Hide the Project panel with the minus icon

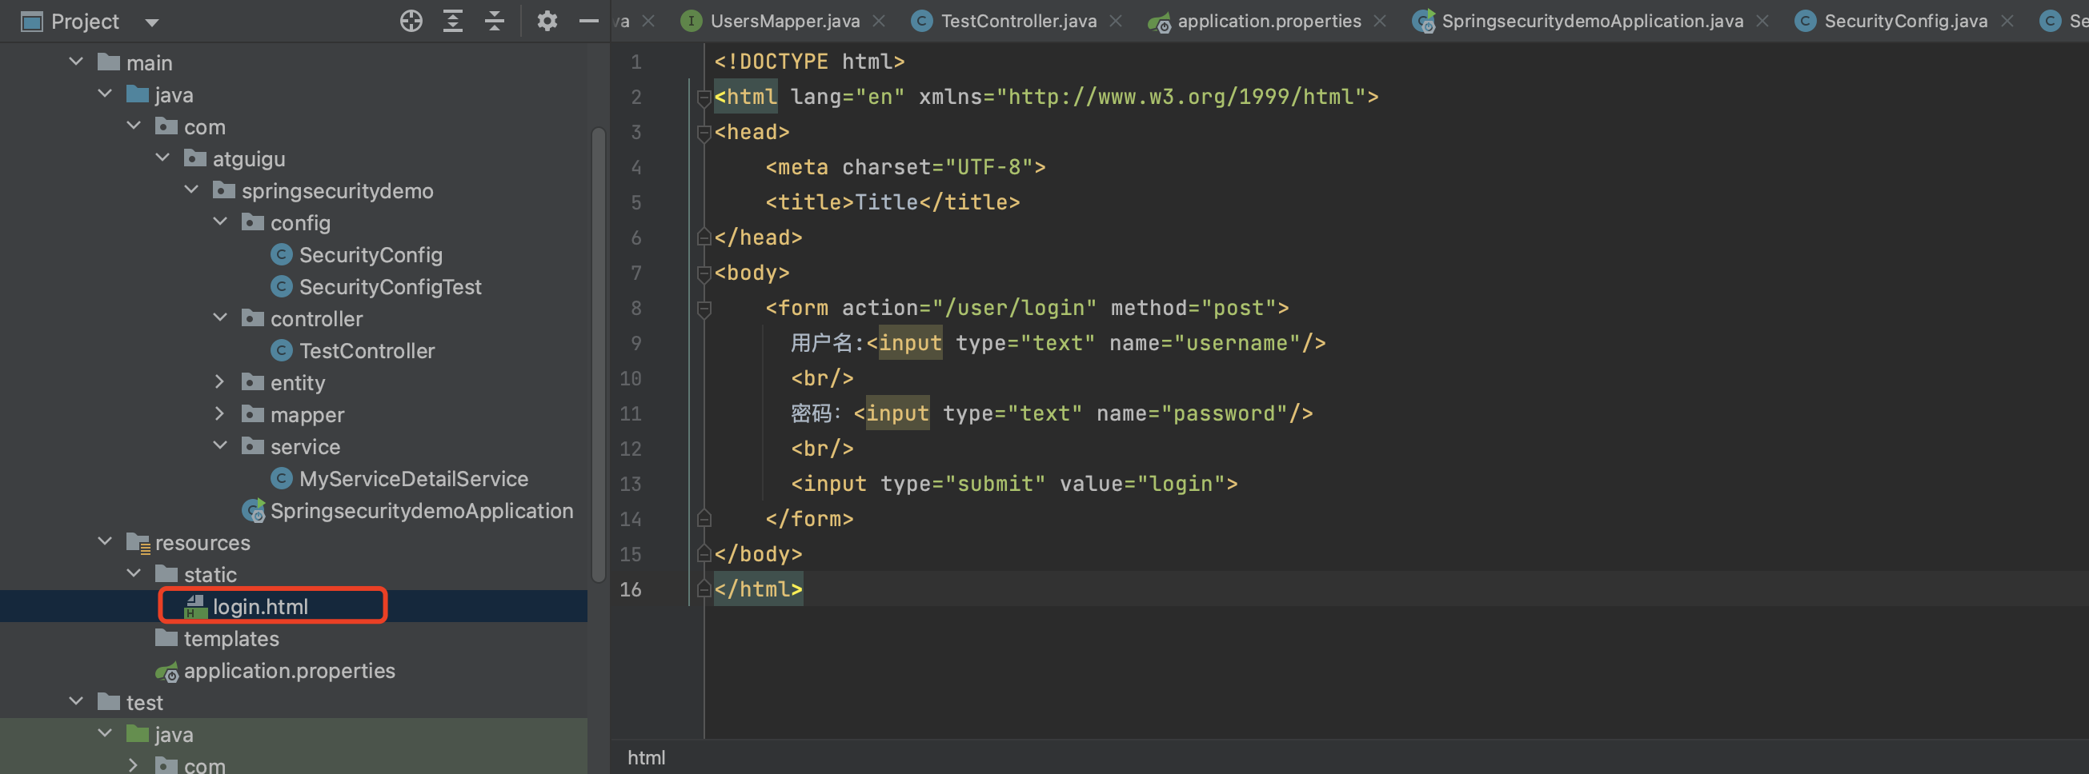point(589,21)
